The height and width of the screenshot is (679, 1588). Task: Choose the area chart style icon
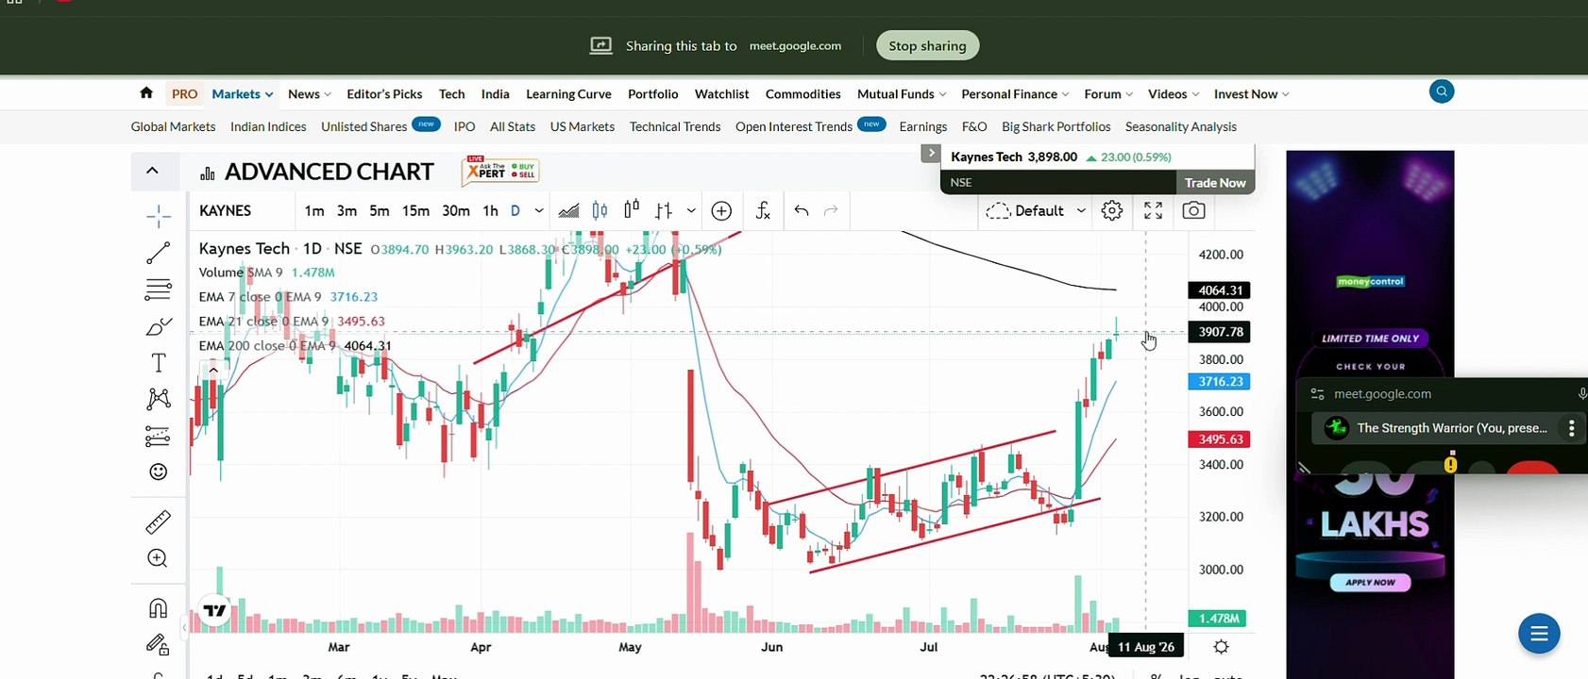click(x=568, y=210)
